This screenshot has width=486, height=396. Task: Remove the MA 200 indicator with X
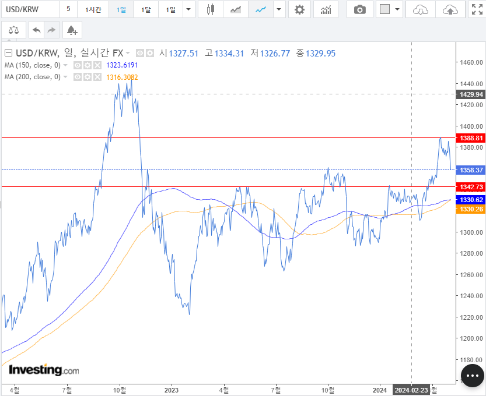(x=97, y=77)
